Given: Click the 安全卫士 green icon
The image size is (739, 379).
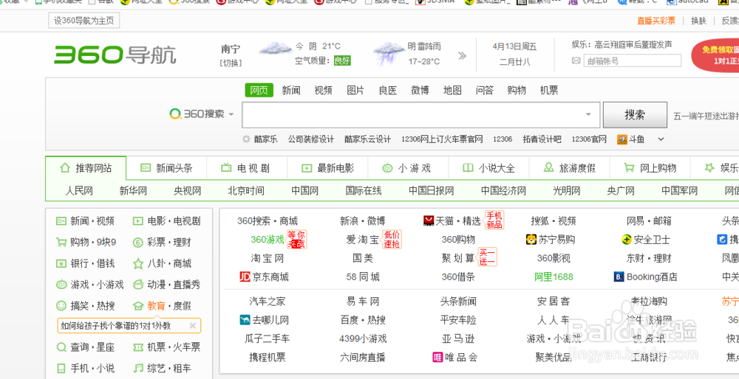Looking at the screenshot, I should pos(627,240).
